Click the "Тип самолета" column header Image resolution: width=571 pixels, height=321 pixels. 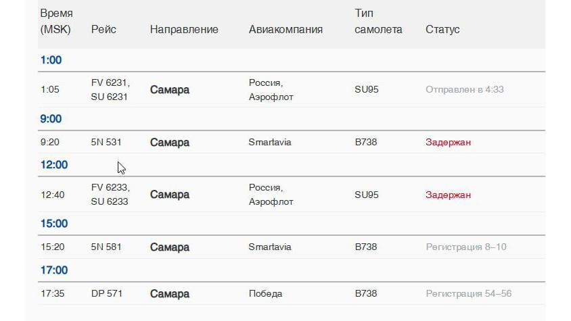tap(378, 22)
